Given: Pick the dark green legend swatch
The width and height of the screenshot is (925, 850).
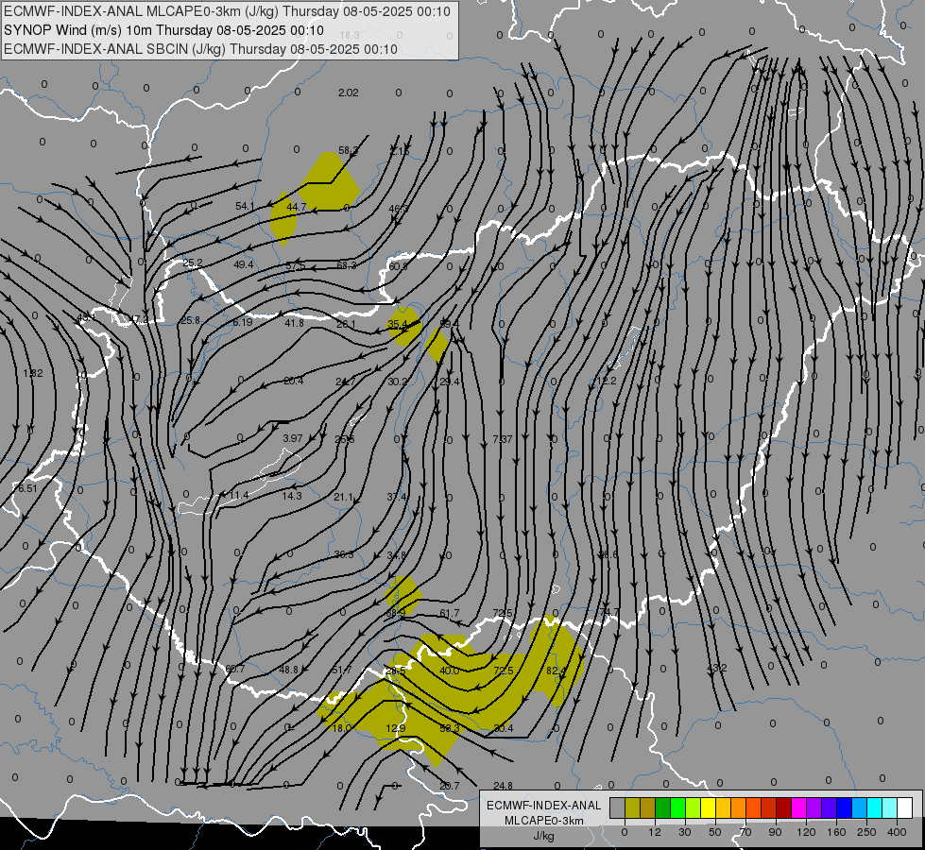Looking at the screenshot, I should [x=663, y=807].
